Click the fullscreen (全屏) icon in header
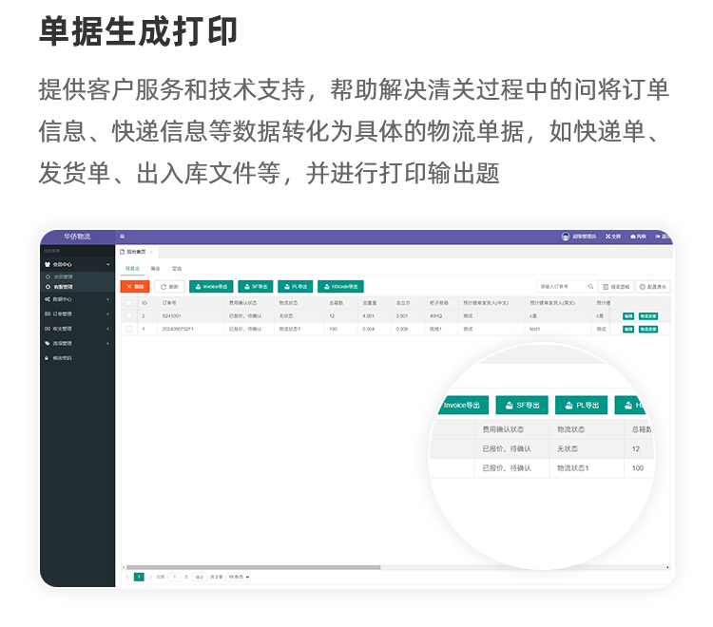 point(613,237)
